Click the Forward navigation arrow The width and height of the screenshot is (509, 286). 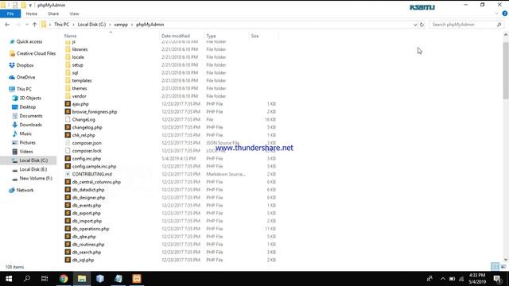pos(18,25)
